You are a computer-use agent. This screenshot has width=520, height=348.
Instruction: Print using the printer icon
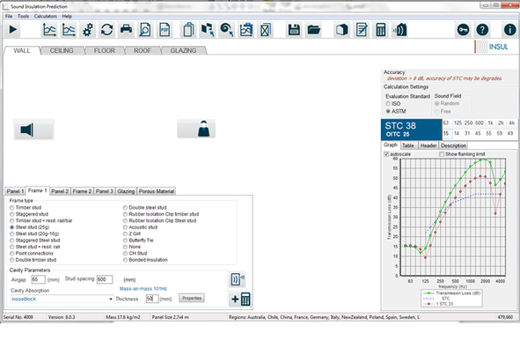[126, 29]
